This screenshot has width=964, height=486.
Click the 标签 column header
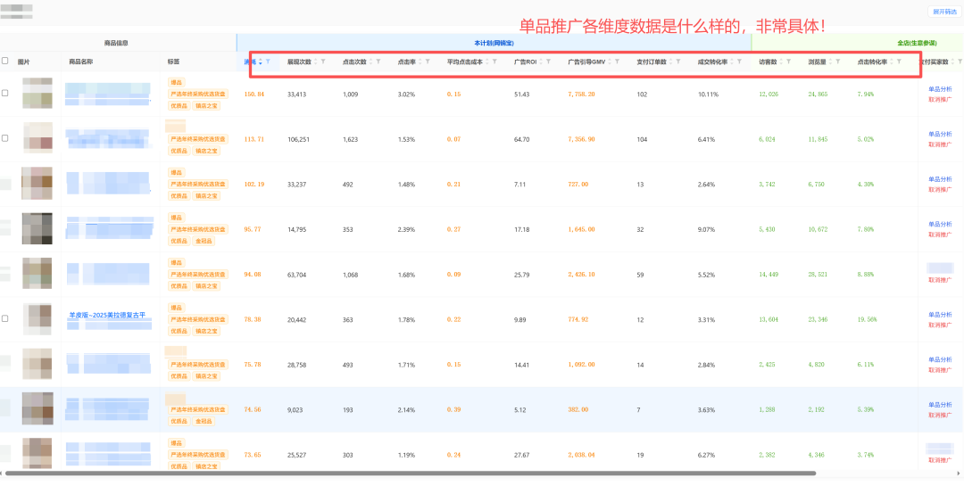tap(173, 62)
